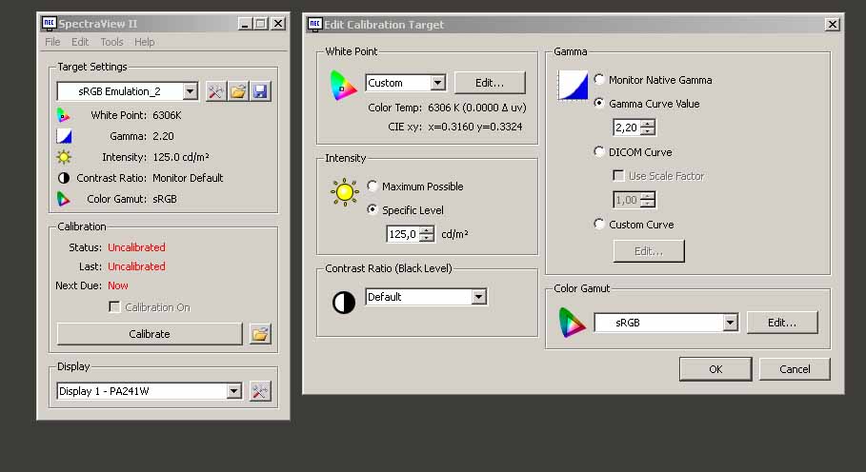The width and height of the screenshot is (866, 472).
Task: Choose Maximum Possible intensity
Action: pos(373,187)
